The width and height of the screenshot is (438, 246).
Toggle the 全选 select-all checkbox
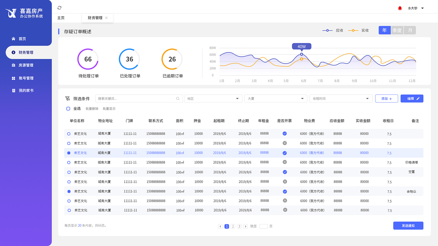click(x=68, y=108)
